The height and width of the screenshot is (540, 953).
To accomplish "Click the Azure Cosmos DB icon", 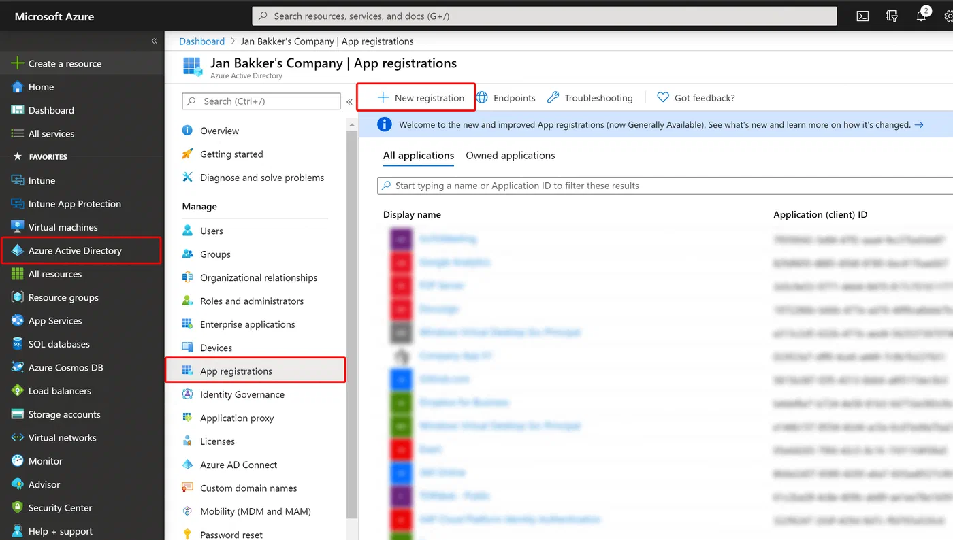I will (17, 367).
